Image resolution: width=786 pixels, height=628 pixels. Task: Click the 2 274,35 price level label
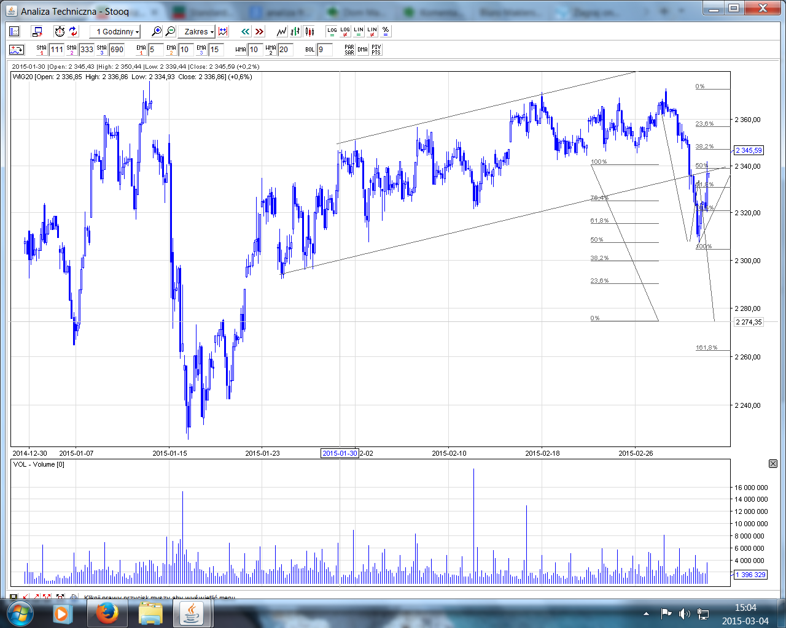pos(749,322)
